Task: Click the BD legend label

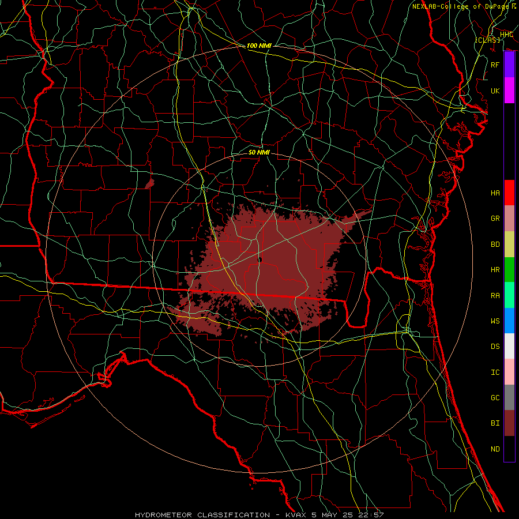Action: pos(495,245)
